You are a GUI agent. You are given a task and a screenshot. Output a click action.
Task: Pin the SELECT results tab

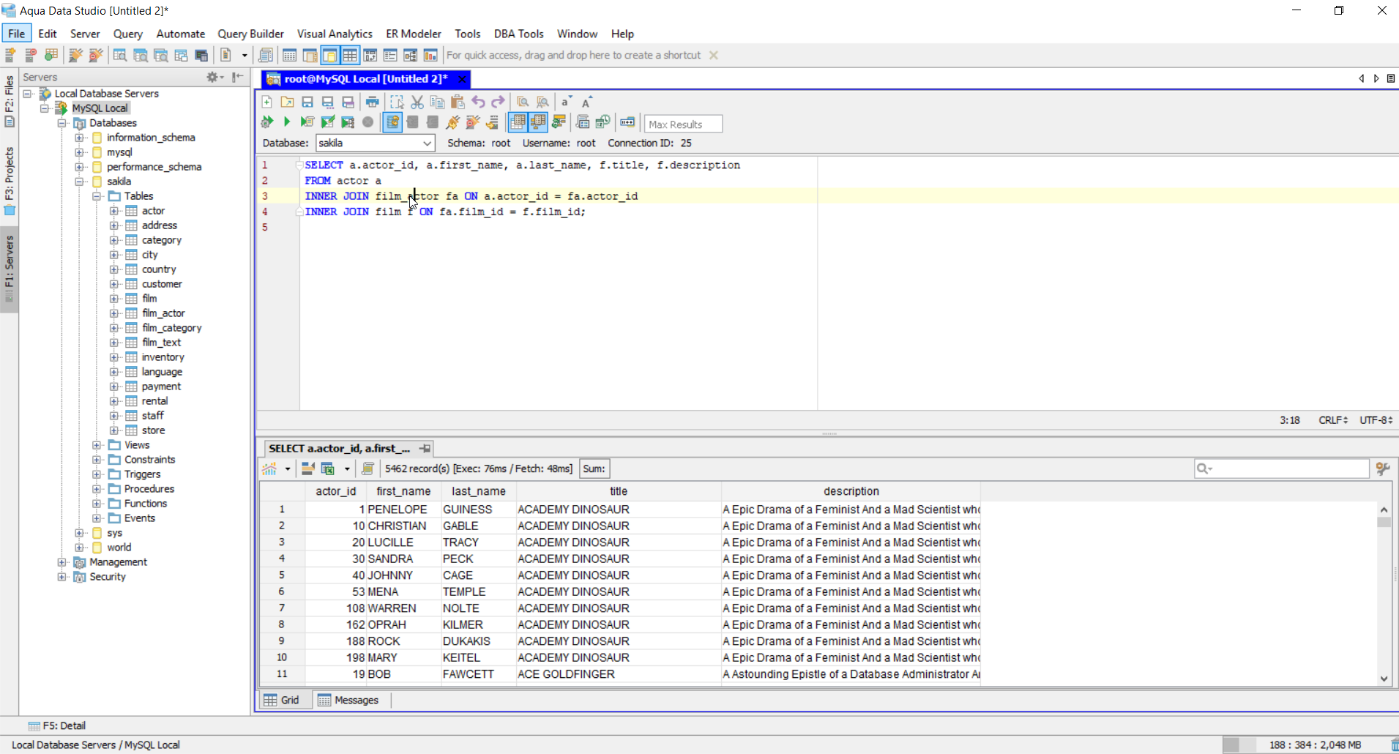pyautogui.click(x=425, y=448)
